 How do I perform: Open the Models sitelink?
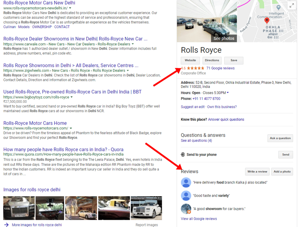[24, 27]
